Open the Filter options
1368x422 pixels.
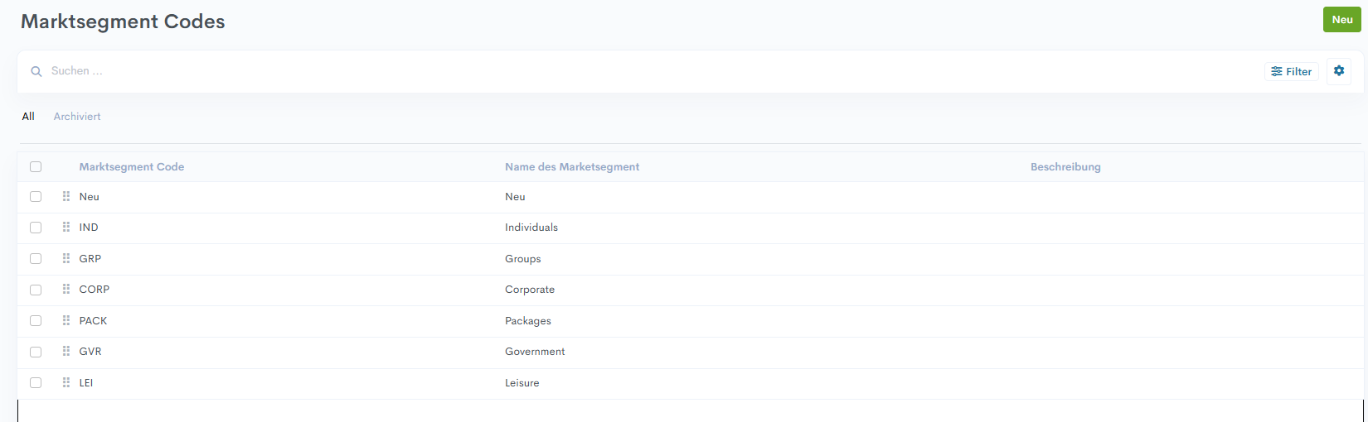1291,72
